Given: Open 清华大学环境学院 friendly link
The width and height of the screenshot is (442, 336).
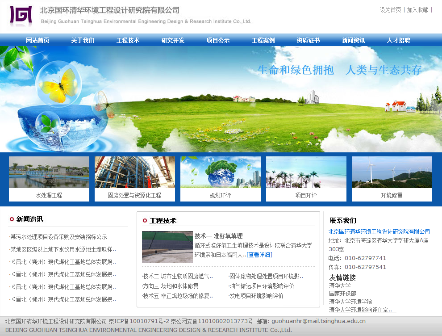Looking at the screenshot, I should pos(350,302).
